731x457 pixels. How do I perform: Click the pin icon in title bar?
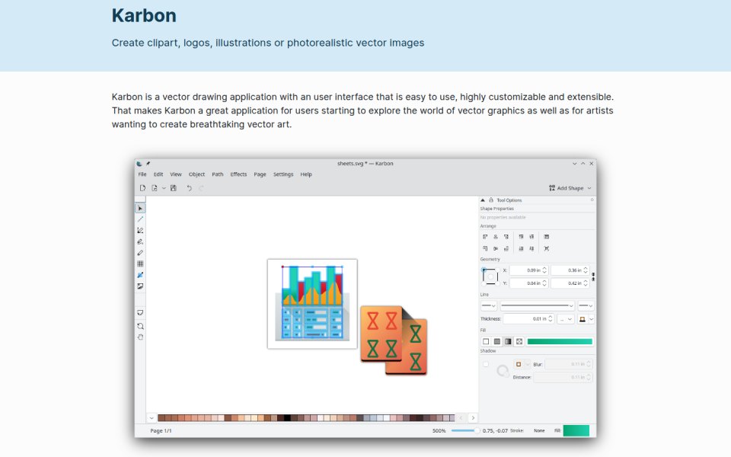click(x=148, y=164)
